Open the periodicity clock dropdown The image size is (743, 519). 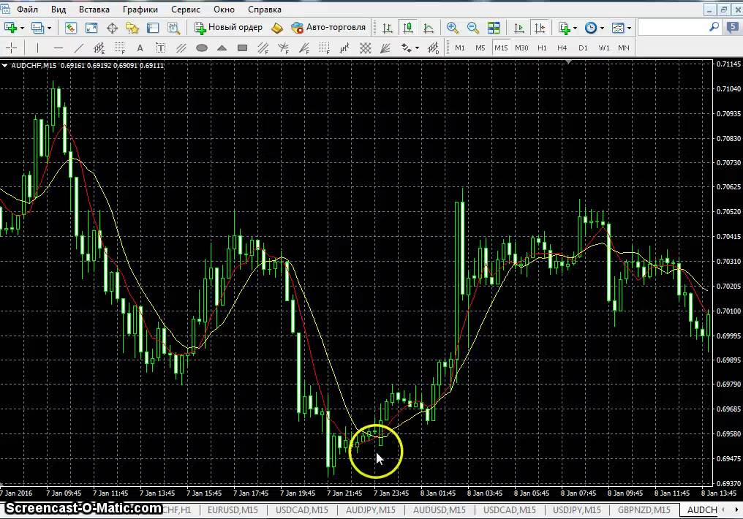602,28
